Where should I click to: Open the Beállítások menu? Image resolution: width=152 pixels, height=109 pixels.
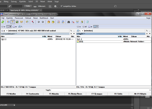tap(44, 18)
